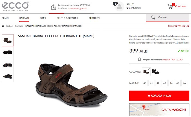Click the user account avatar icon
This screenshot has width=191, height=117.
point(120,7)
